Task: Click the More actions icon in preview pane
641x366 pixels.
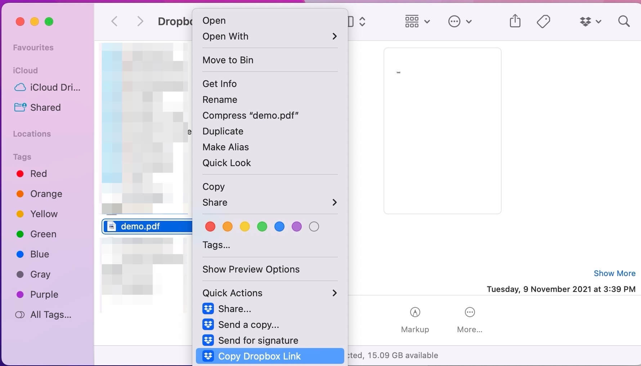Action: pyautogui.click(x=470, y=312)
